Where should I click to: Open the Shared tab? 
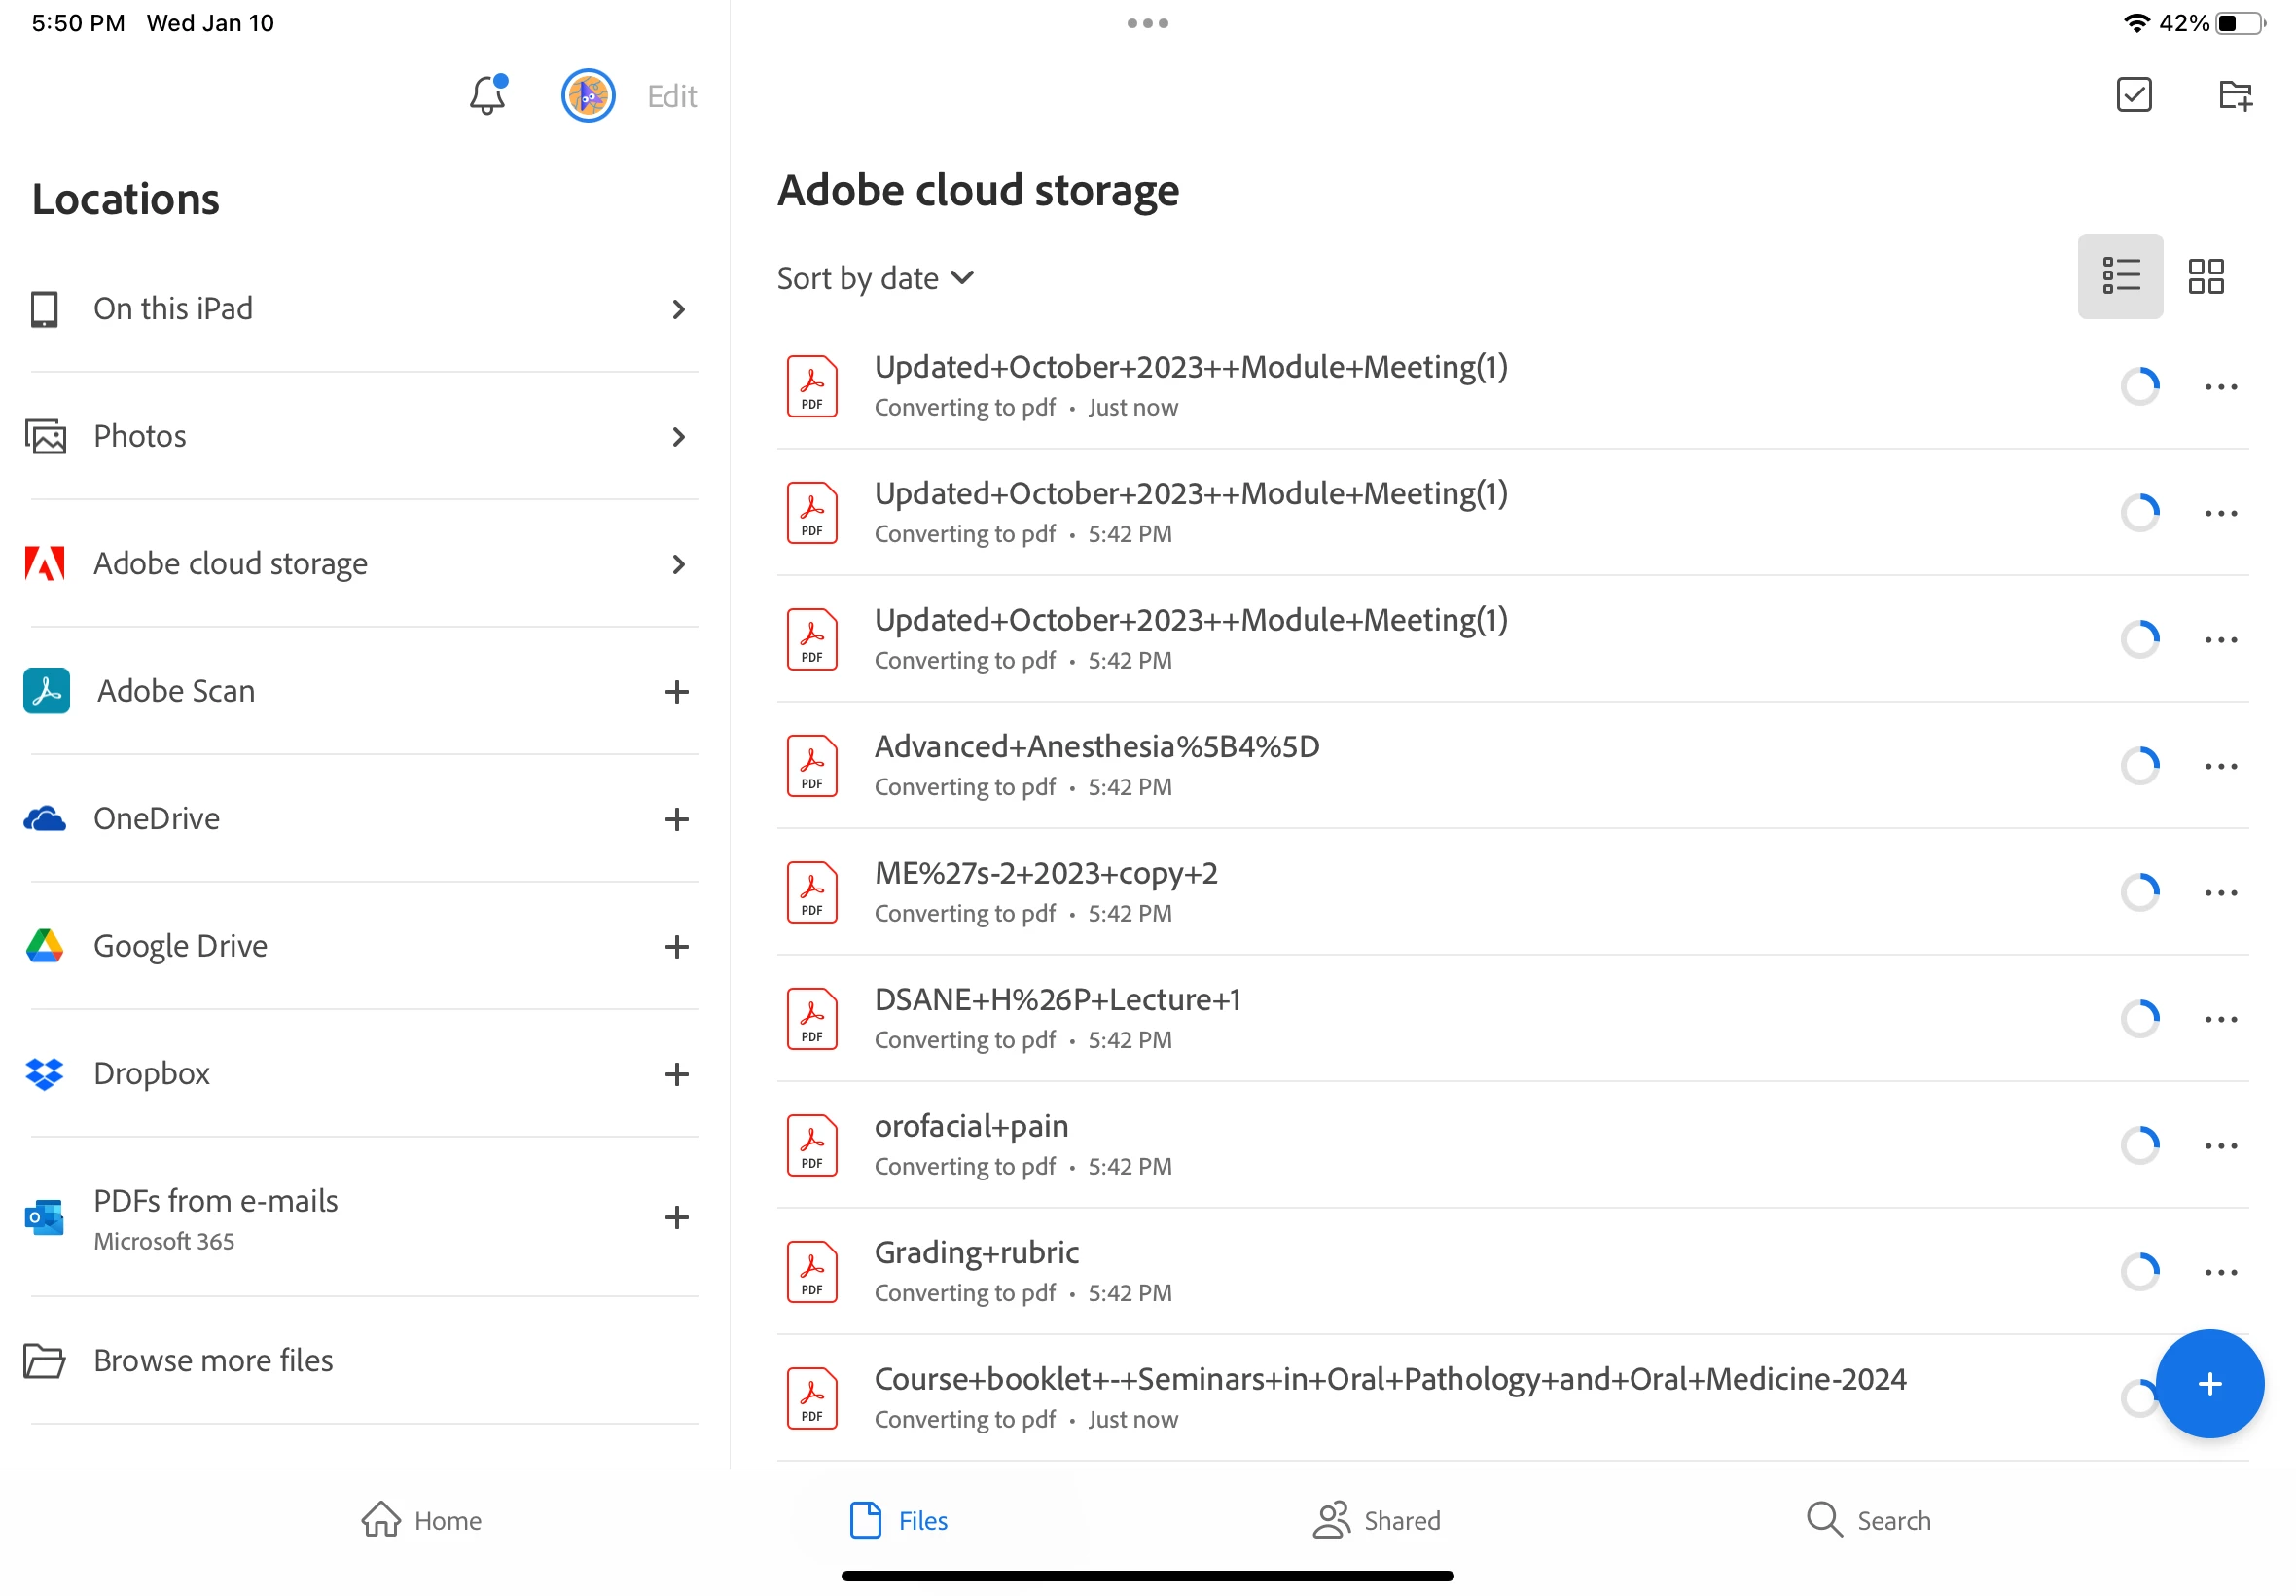[x=1377, y=1520]
